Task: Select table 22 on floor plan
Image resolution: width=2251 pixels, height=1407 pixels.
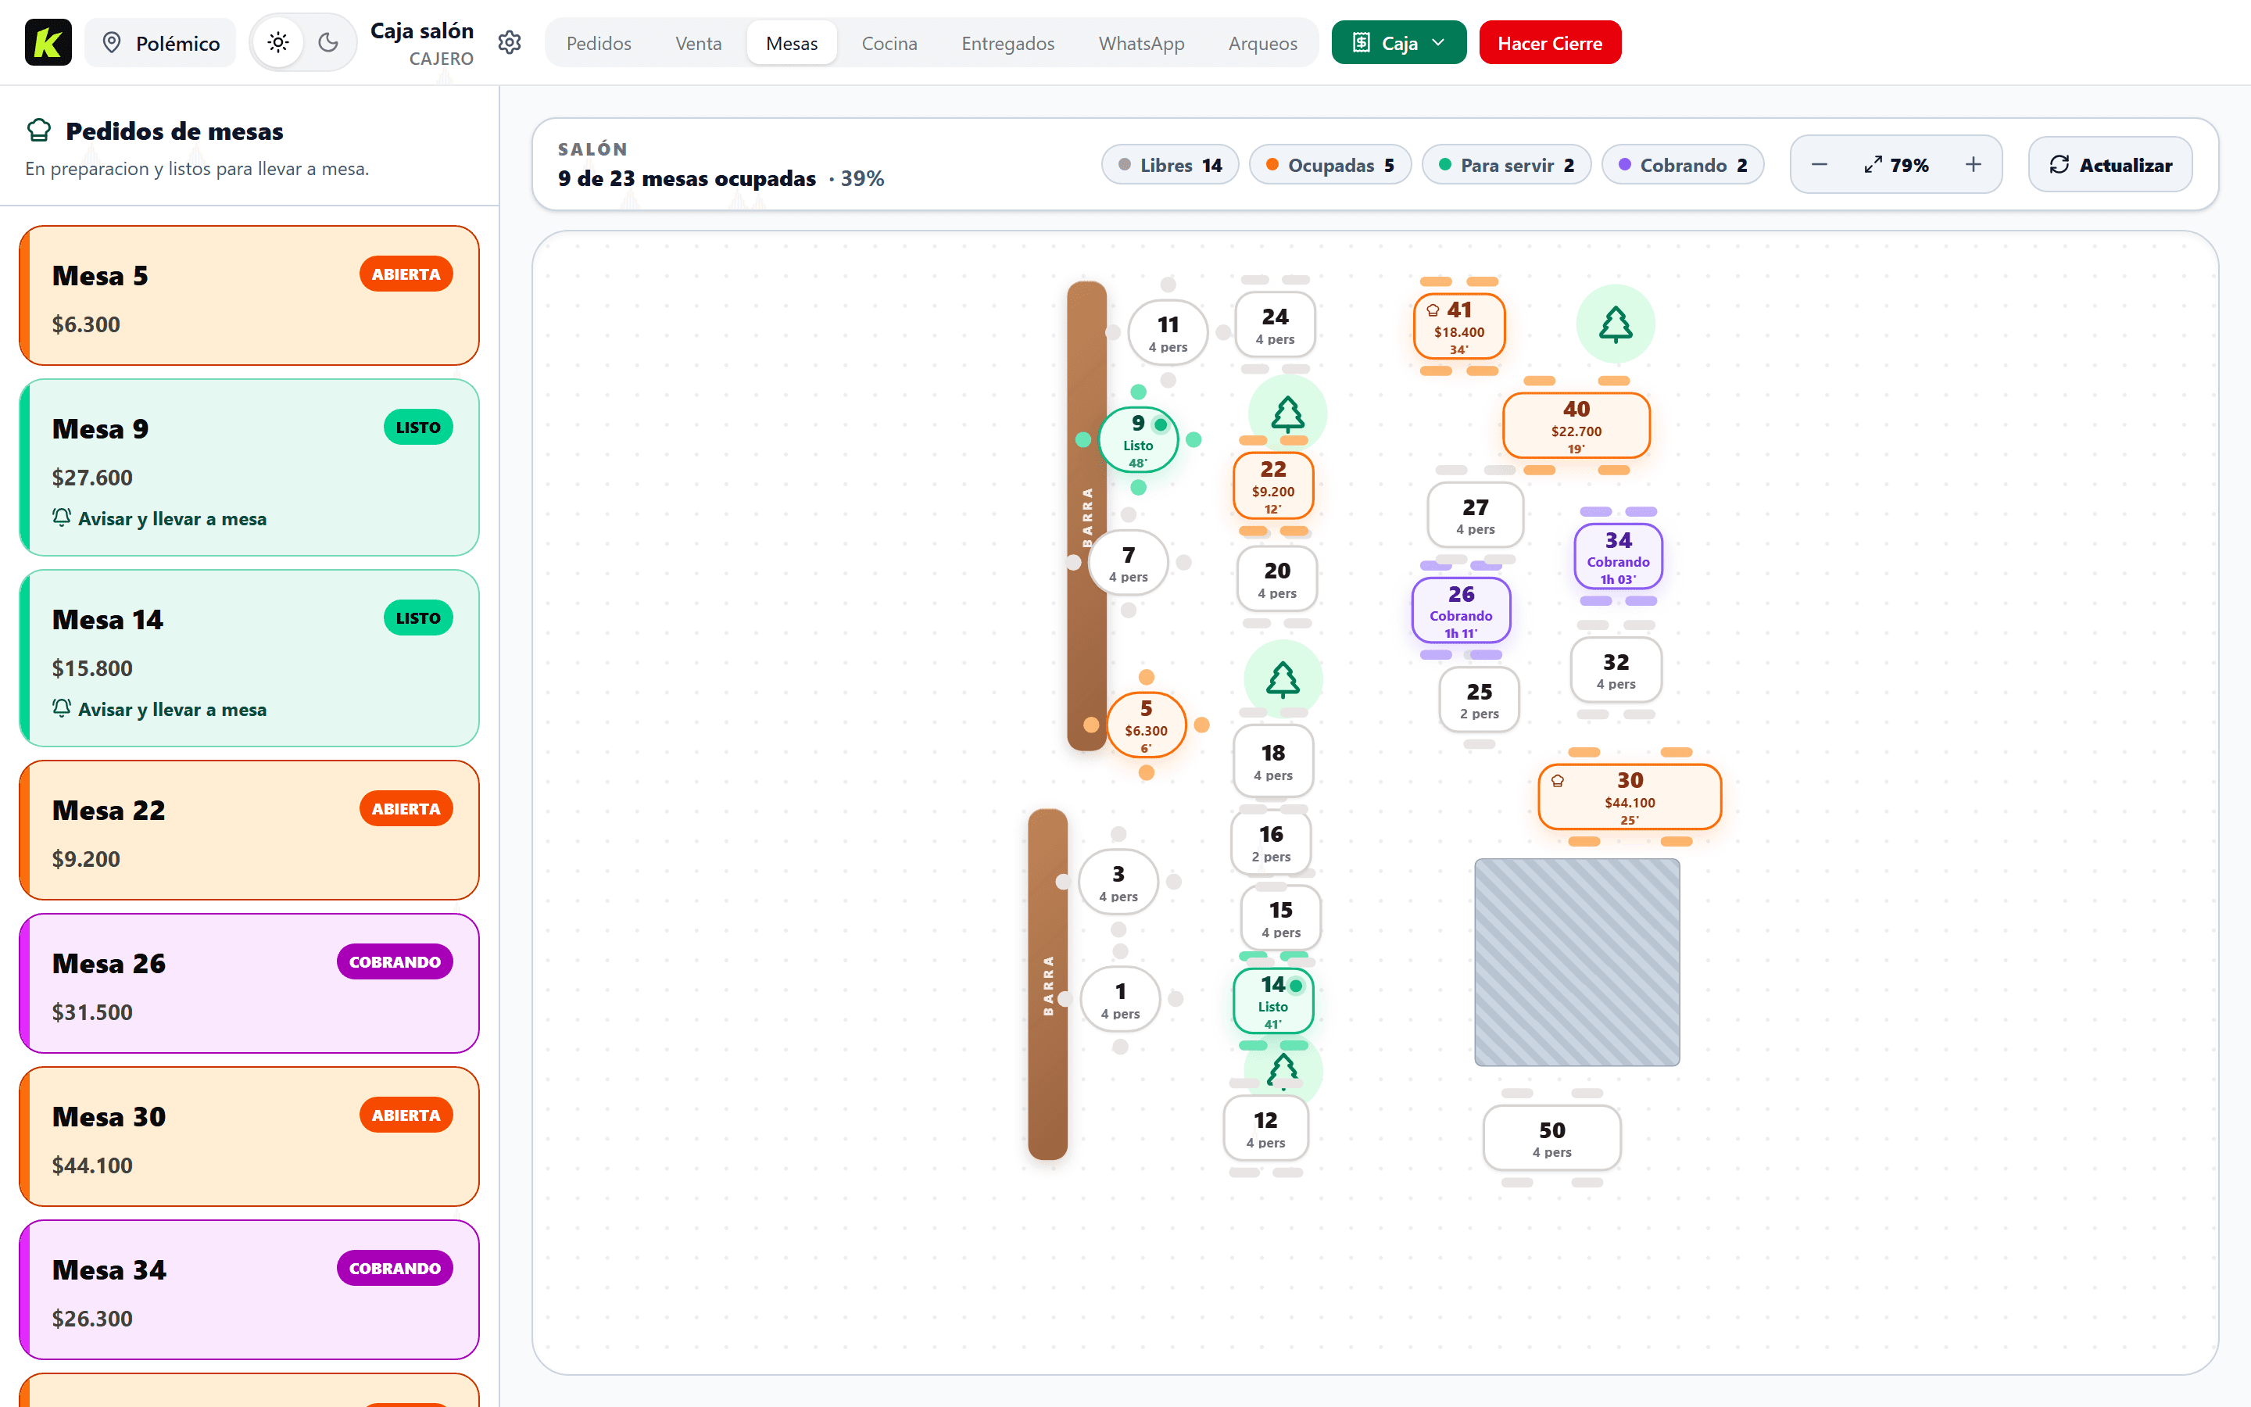Action: tap(1272, 485)
